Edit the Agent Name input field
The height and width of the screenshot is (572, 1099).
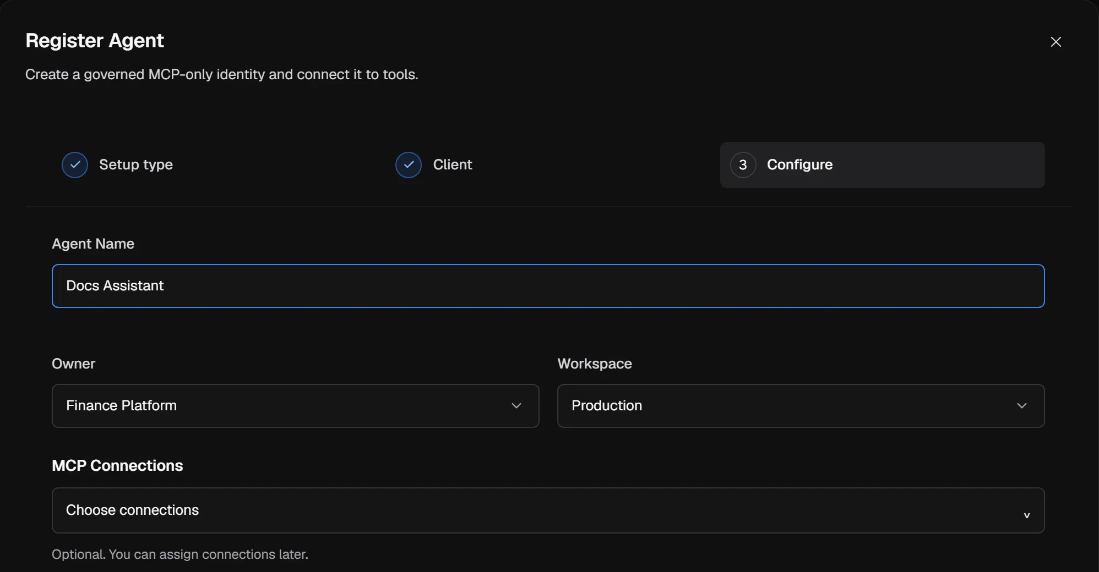point(548,286)
